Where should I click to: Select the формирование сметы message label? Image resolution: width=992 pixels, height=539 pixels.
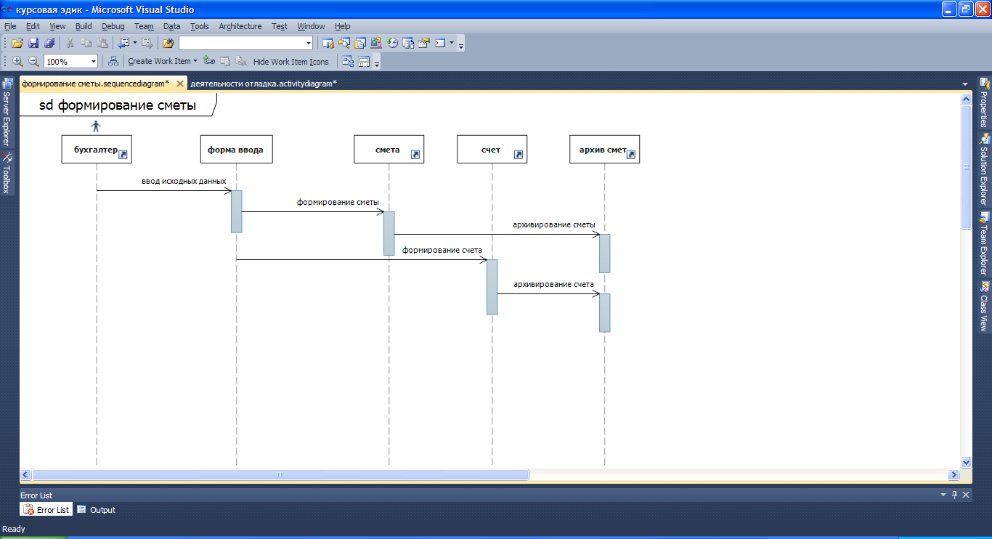point(338,202)
